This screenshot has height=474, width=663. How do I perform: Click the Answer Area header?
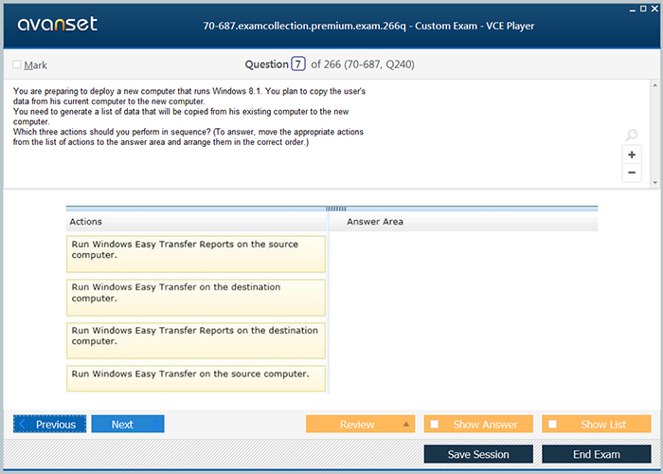click(x=464, y=222)
